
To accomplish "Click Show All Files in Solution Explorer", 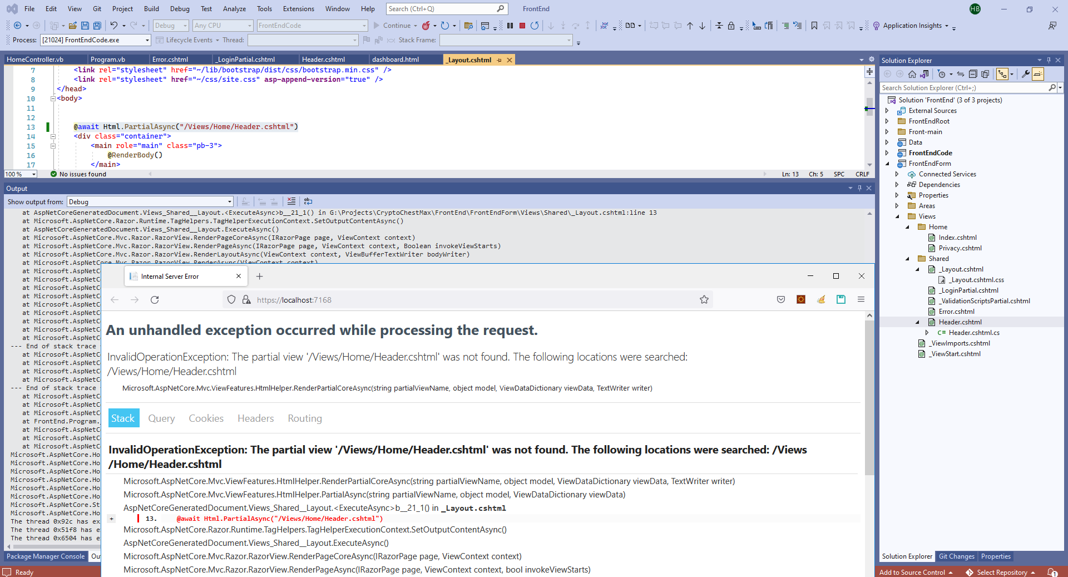I will coord(985,74).
